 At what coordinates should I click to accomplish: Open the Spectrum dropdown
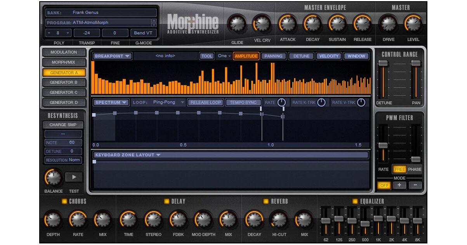tap(111, 102)
